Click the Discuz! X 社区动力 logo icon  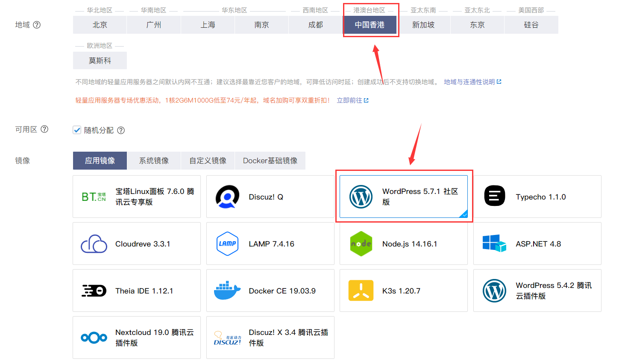click(x=227, y=338)
